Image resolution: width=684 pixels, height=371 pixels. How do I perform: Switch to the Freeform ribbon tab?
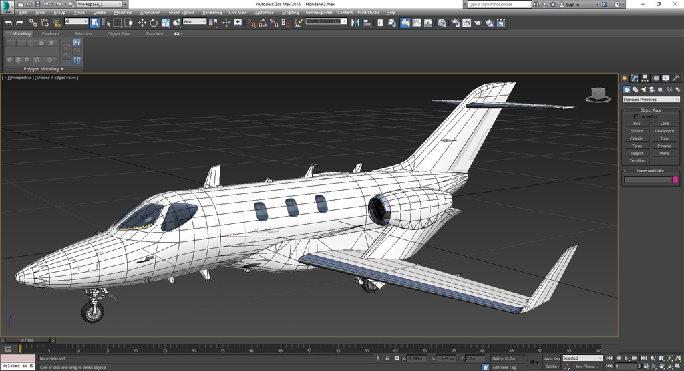(50, 33)
